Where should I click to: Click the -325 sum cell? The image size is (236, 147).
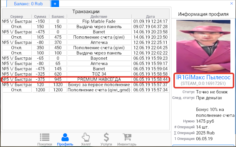click(x=40, y=74)
